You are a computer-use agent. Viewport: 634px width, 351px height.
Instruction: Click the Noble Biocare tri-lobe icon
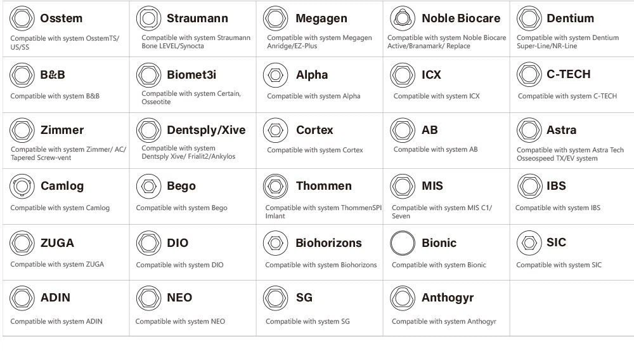403,18
